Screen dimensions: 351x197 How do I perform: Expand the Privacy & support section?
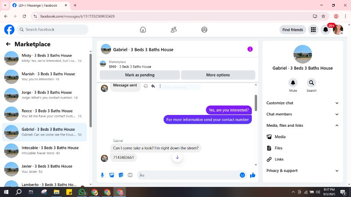[302, 171]
